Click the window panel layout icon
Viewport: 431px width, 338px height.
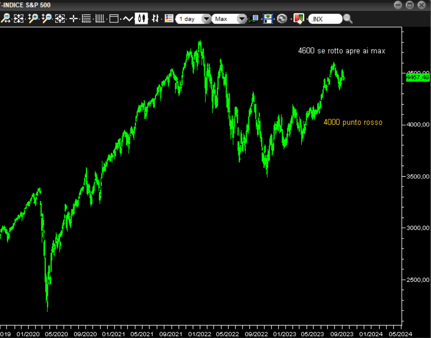114,18
